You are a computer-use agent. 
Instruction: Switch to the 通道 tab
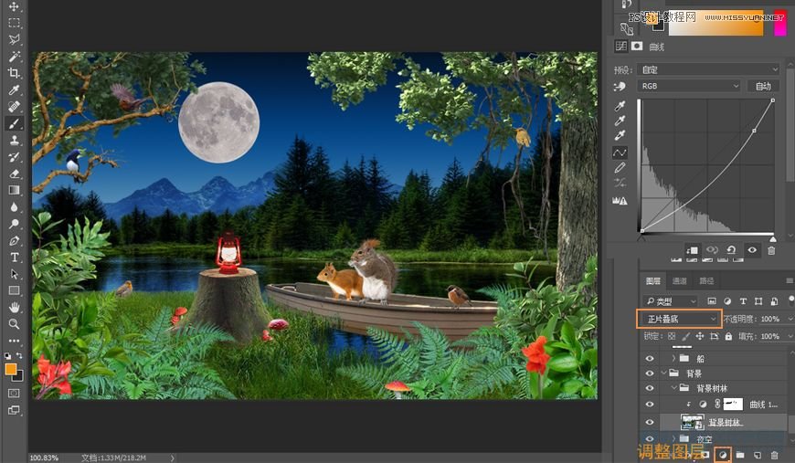[679, 281]
